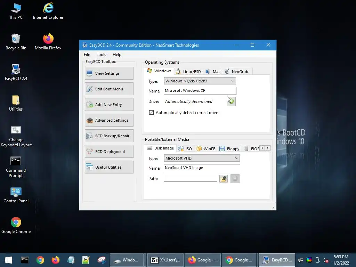The width and height of the screenshot is (356, 267).
Task: Click the greyed add button next to Path
Action: point(235,179)
